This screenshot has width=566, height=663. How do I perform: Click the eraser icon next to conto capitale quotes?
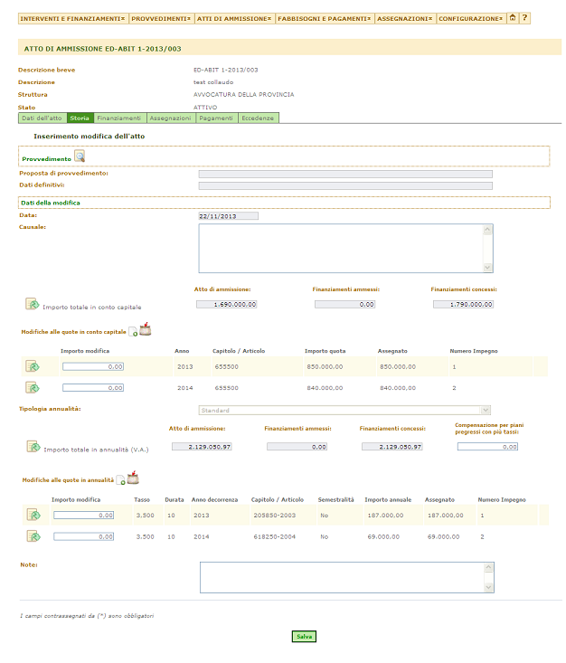(145, 329)
